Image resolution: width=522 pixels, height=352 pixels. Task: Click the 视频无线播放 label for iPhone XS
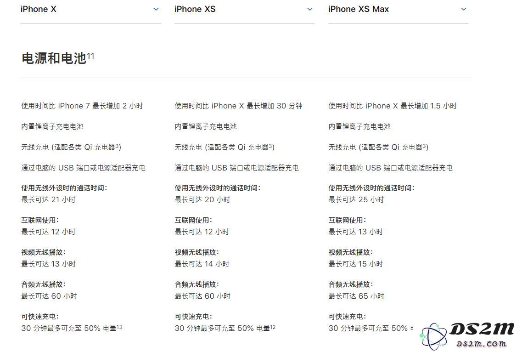(197, 252)
